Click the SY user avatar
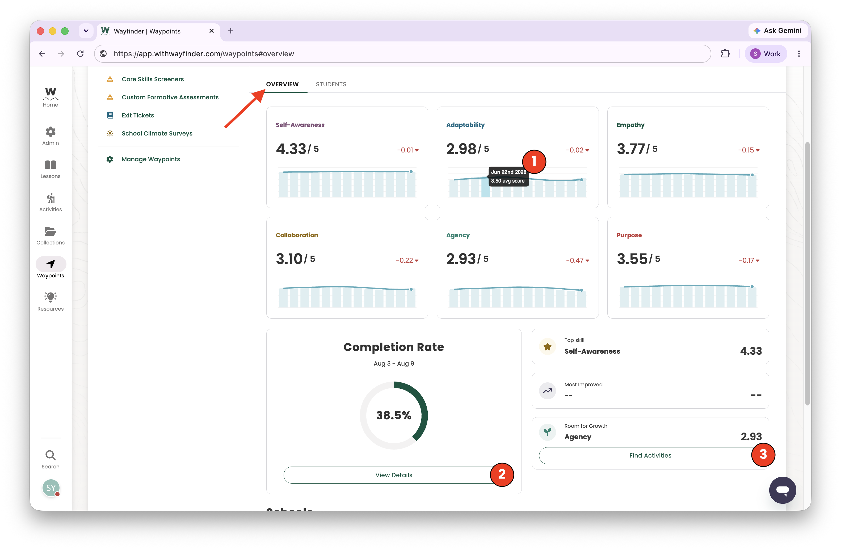This screenshot has height=550, width=841. tap(51, 488)
